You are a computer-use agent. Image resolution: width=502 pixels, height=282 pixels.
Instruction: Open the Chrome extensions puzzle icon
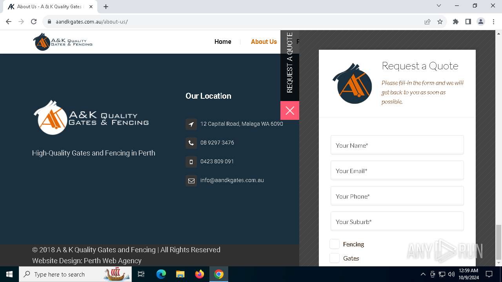tap(456, 22)
